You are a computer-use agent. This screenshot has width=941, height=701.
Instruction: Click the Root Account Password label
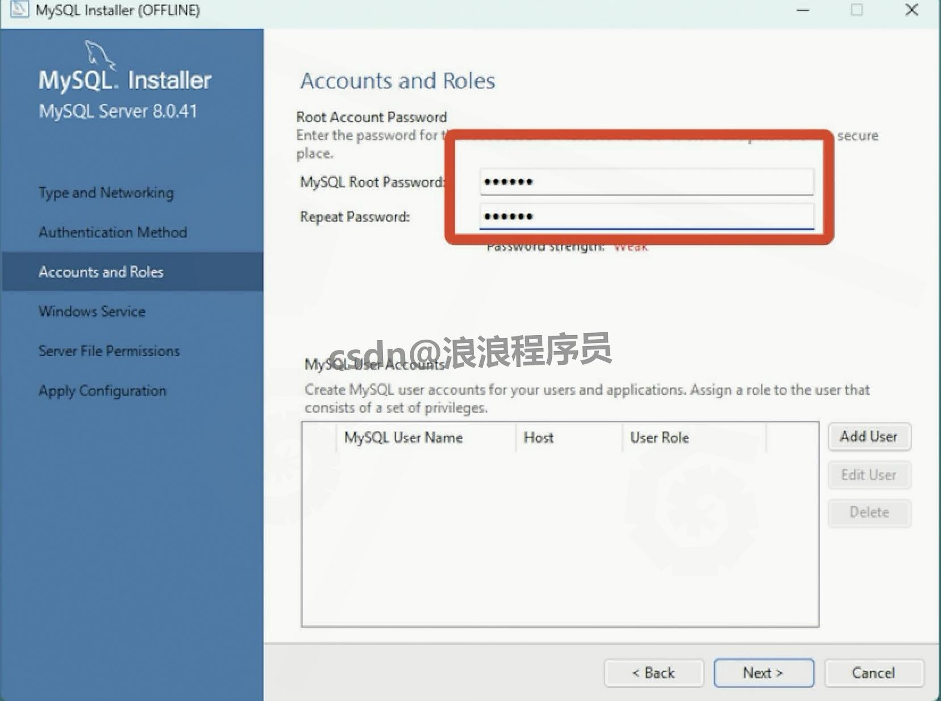click(372, 117)
